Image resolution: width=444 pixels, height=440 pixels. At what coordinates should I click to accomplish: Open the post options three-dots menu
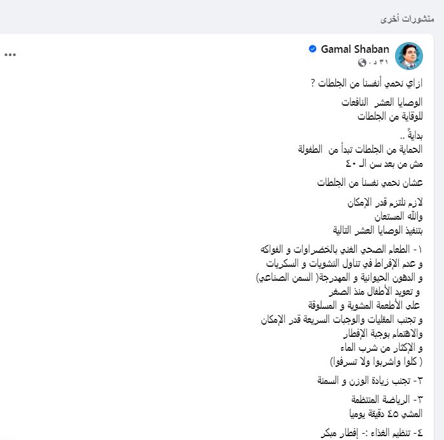point(10,54)
